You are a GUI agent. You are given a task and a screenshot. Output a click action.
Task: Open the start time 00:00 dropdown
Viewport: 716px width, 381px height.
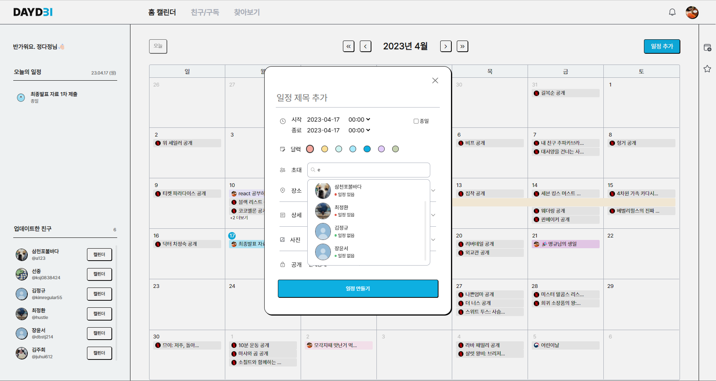[x=359, y=120]
